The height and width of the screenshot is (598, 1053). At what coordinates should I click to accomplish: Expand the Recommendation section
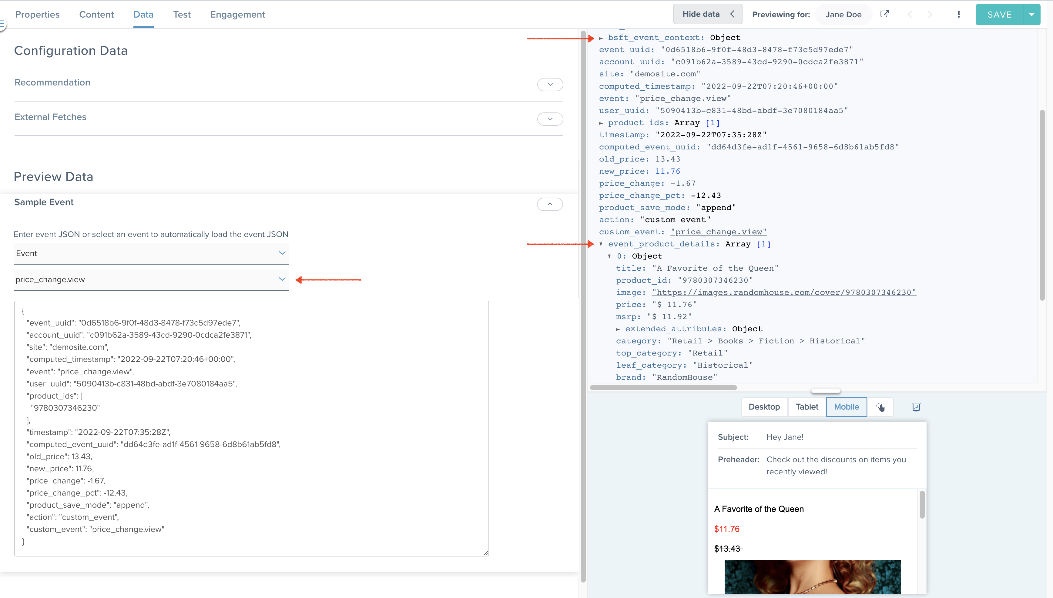[x=550, y=84]
